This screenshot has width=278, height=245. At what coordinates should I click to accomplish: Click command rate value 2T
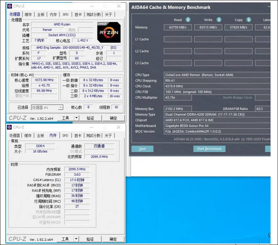pyautogui.click(x=77, y=206)
